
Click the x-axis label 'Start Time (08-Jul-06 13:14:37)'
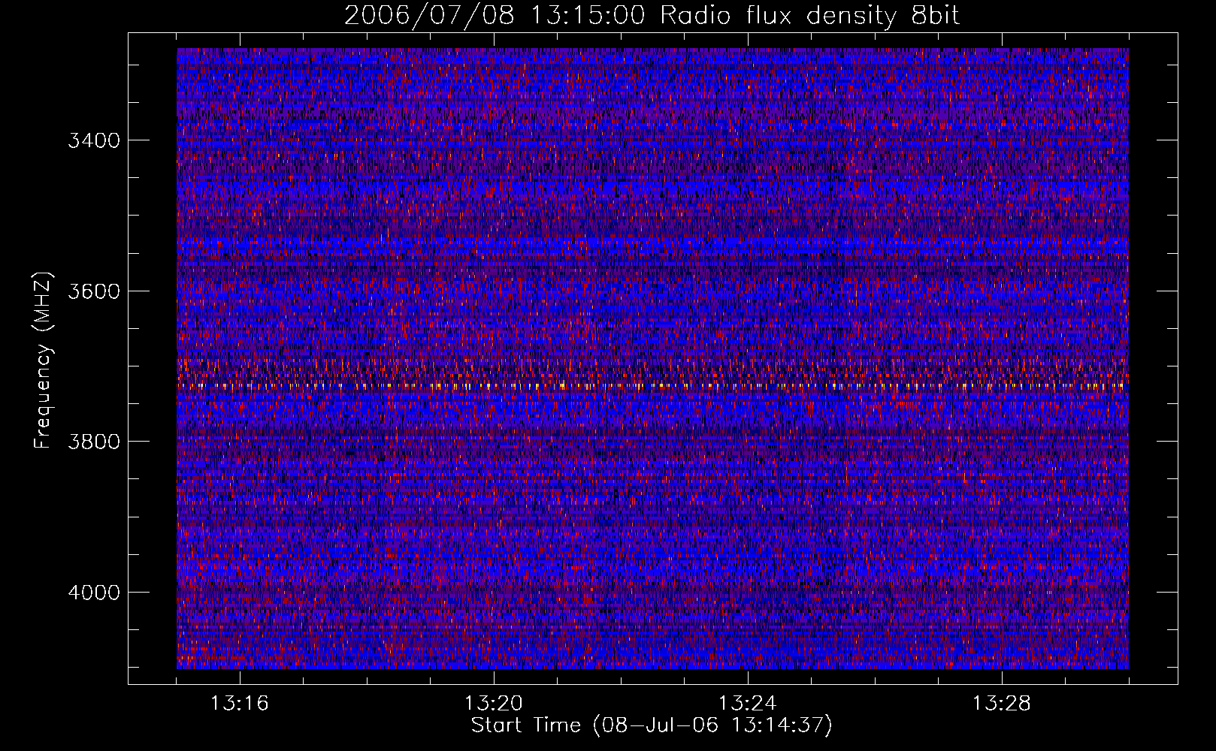click(652, 725)
